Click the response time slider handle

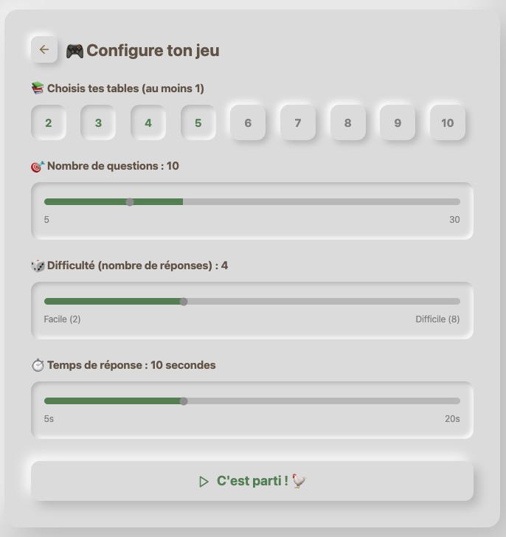pyautogui.click(x=184, y=401)
